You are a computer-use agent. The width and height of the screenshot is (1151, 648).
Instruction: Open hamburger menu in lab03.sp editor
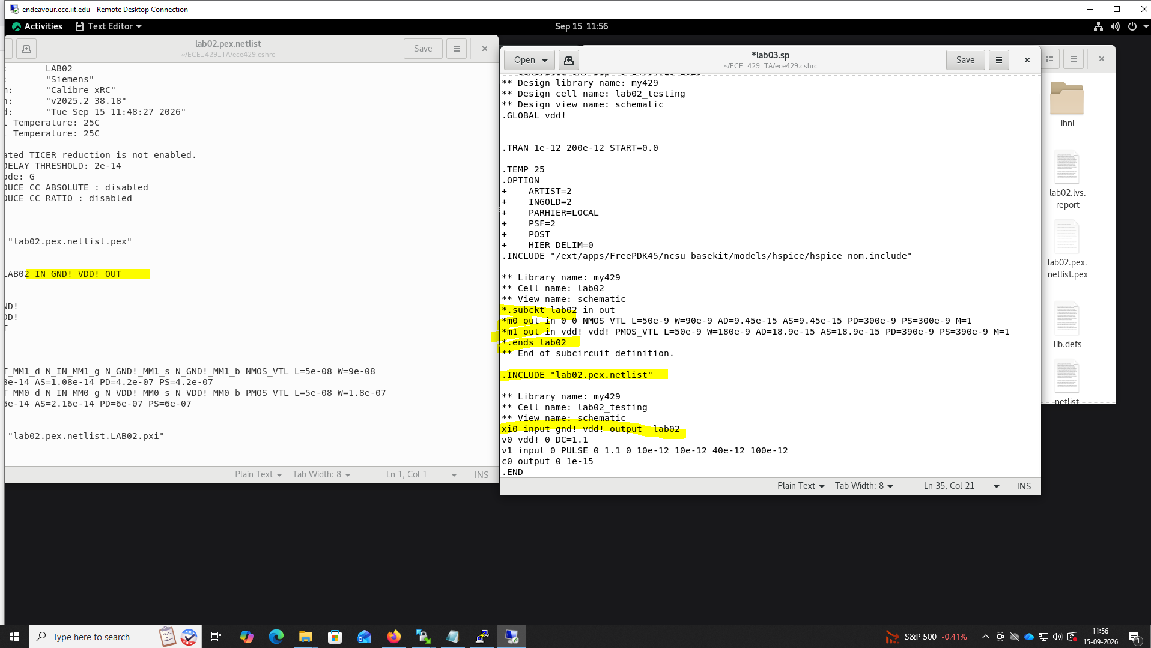(998, 60)
